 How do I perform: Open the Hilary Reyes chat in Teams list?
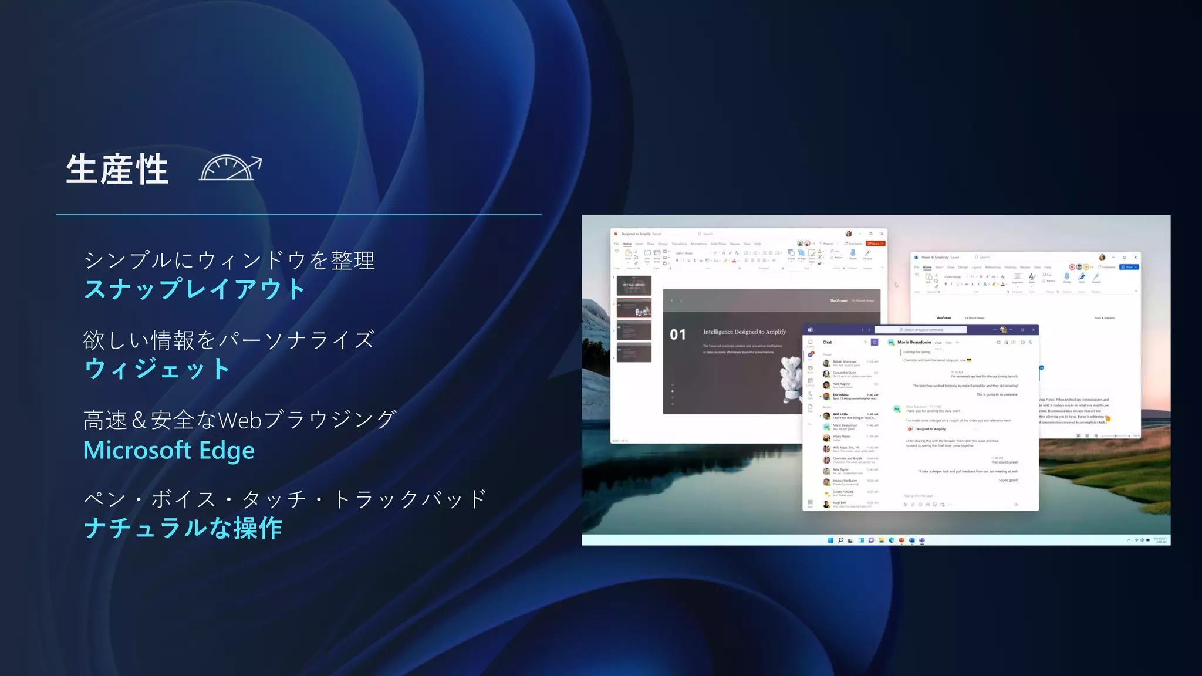point(850,438)
